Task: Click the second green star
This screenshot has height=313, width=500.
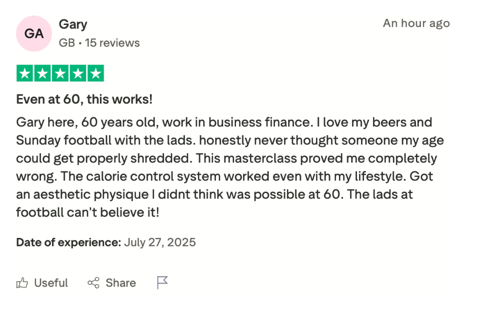Action: (42, 73)
